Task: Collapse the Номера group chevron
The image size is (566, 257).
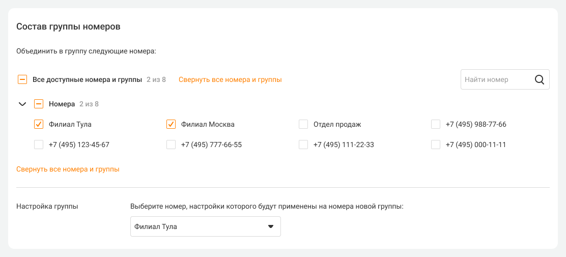Action: click(22, 104)
